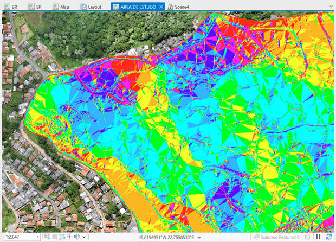Pause map drawing with pause button
The height and width of the screenshot is (242, 336).
319,237
